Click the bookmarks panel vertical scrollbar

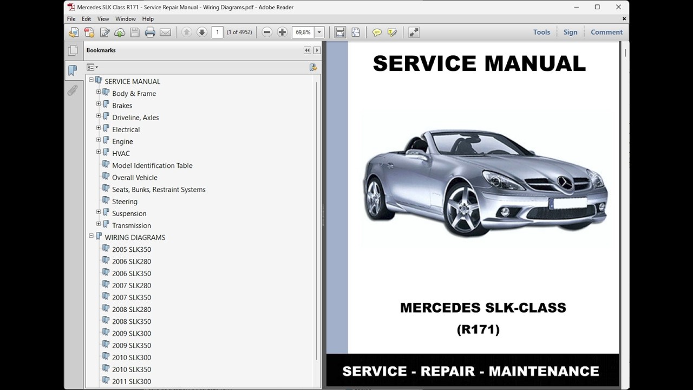pyautogui.click(x=317, y=221)
